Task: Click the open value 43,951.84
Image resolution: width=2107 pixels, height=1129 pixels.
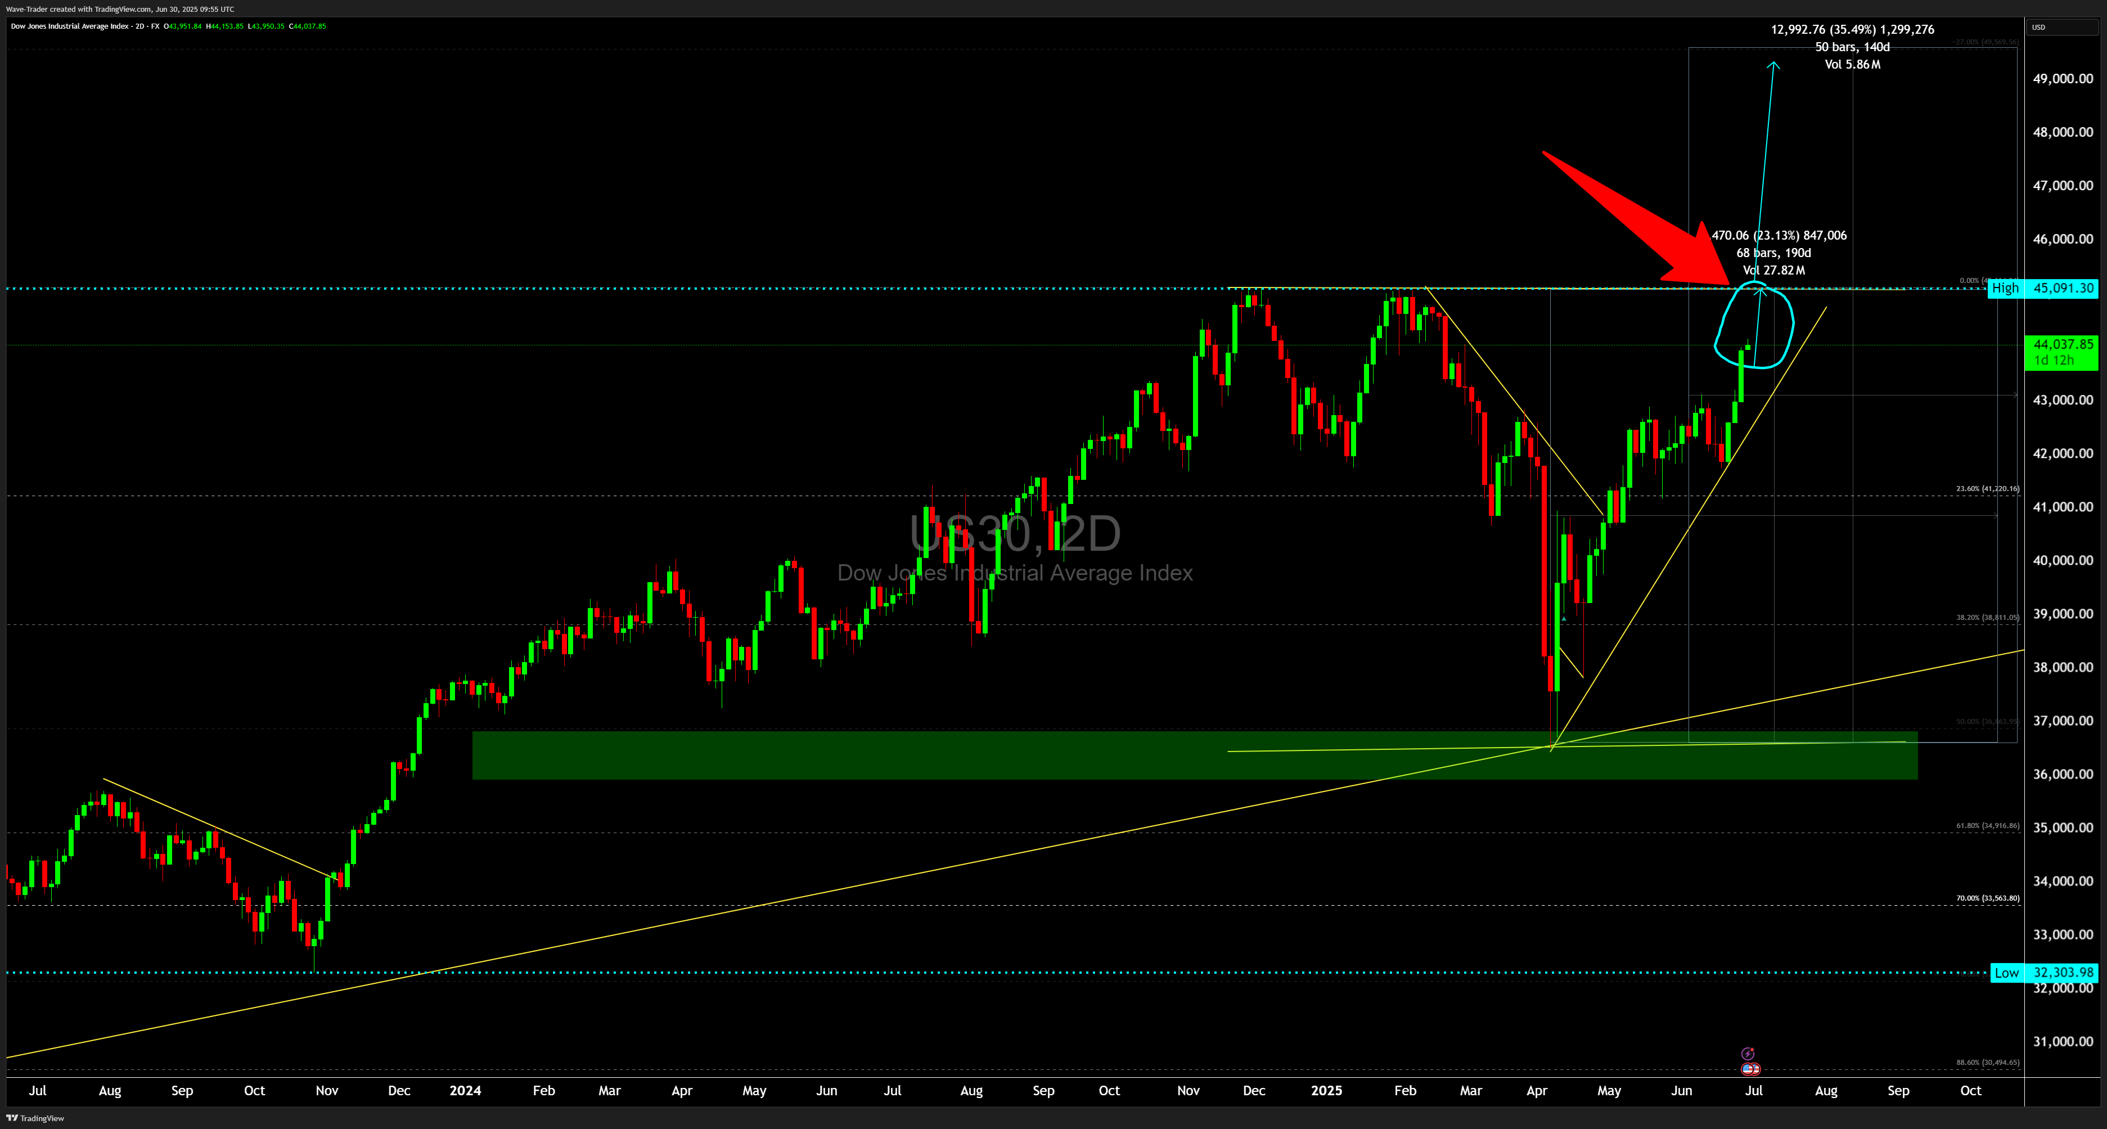Action: click(185, 26)
